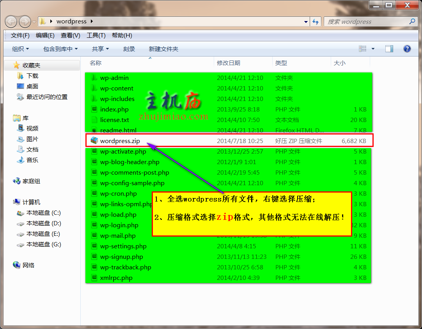Click the 桌面 monitor icon
Viewport: 422px width, 329px height.
20,86
